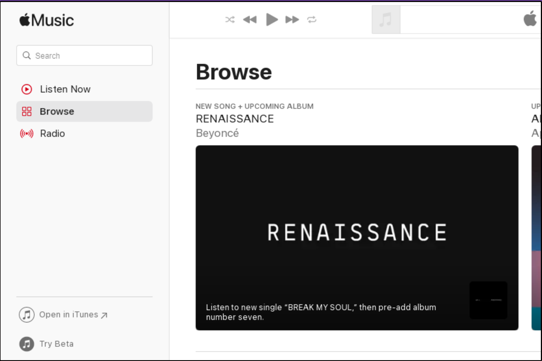542x361 pixels.
Task: Click the magnifying glass search icon
Action: tap(27, 56)
